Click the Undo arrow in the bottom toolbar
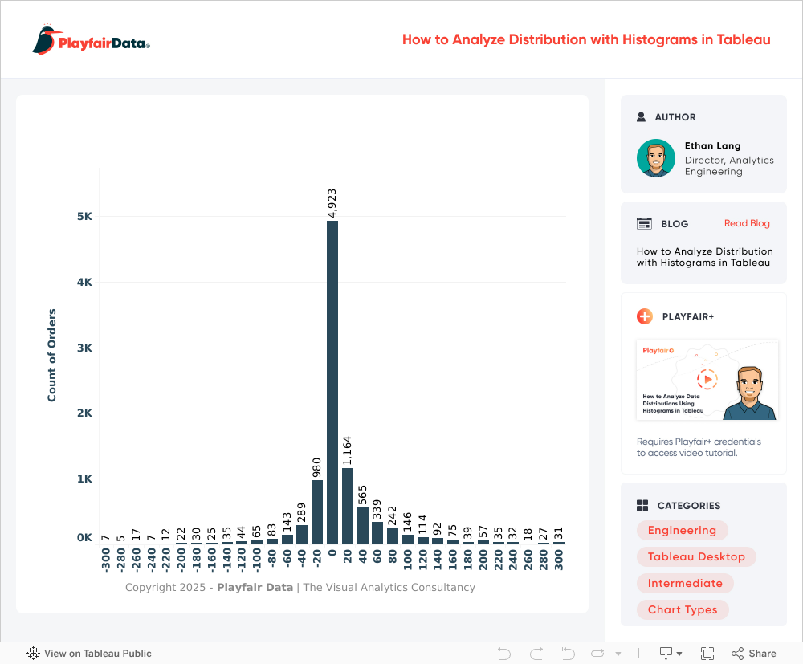The height and width of the screenshot is (664, 803). 504,654
